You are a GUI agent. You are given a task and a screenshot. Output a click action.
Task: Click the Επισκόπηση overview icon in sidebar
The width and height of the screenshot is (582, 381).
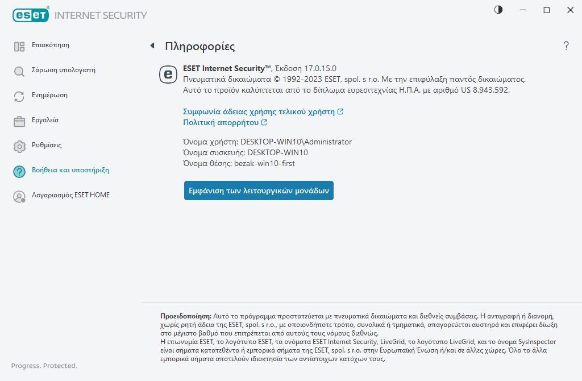(19, 47)
